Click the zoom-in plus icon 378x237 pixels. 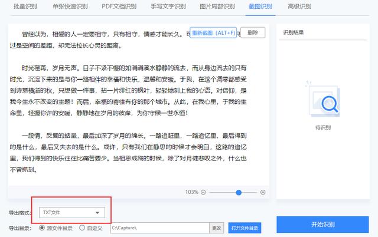tap(263, 192)
